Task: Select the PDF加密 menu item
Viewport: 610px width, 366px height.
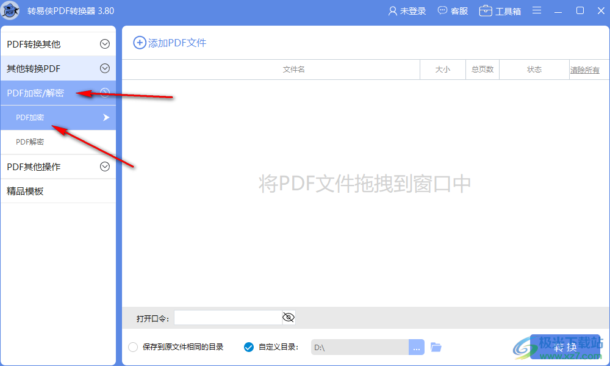Action: coord(59,118)
